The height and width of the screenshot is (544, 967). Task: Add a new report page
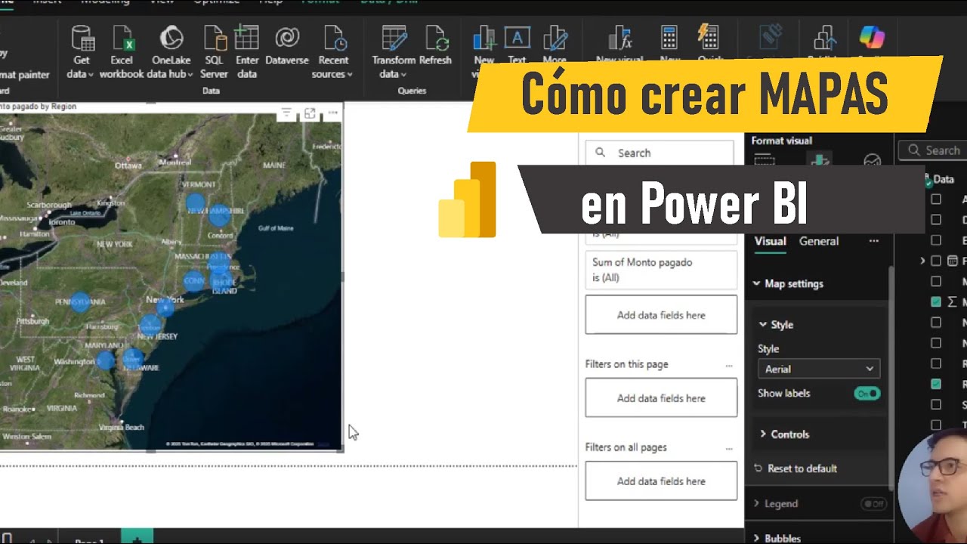click(x=137, y=538)
